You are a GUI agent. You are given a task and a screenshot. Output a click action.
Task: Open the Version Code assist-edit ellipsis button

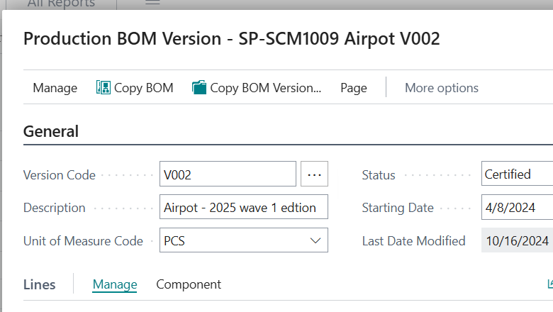pos(314,174)
